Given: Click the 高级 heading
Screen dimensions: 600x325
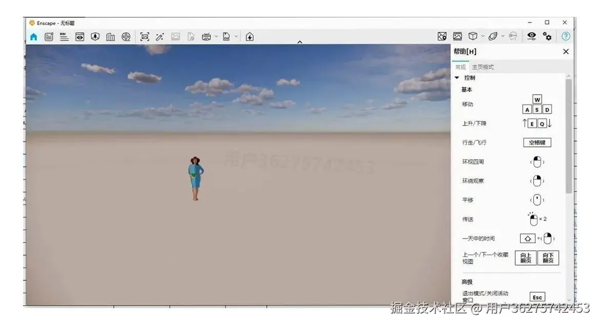Looking at the screenshot, I should (467, 282).
